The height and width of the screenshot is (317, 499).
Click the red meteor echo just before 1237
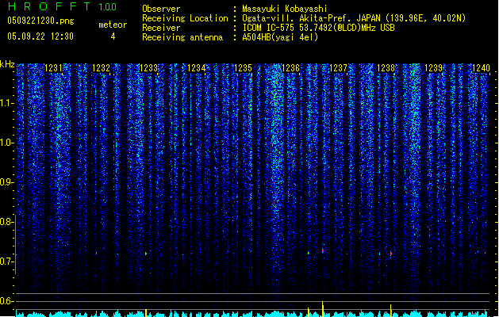click(323, 251)
